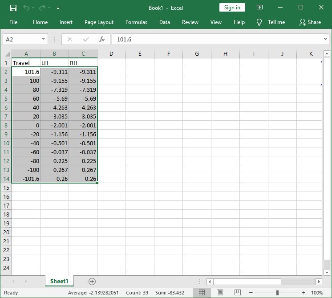Click the formula bar showing 101.6

pos(214,39)
